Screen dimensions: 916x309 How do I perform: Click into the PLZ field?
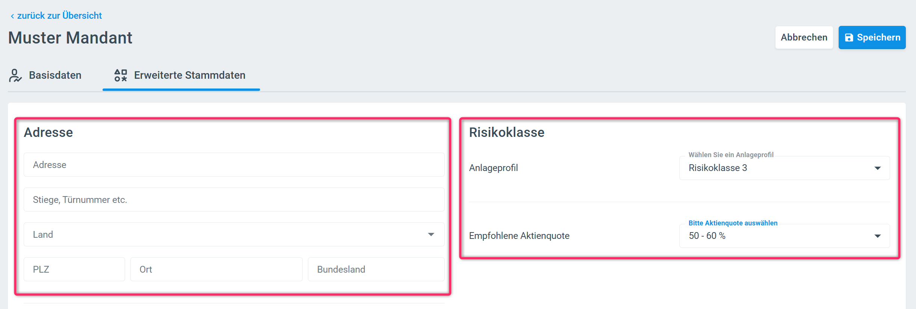coord(74,269)
